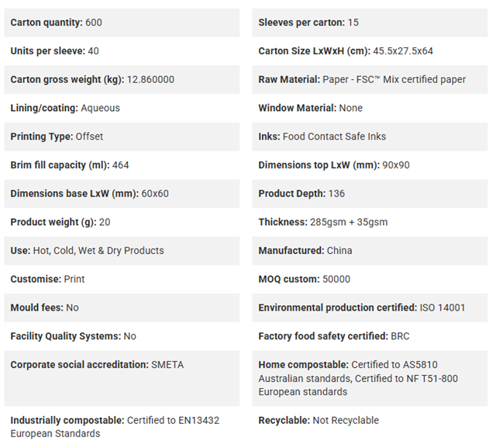Select Product Depth 136 entry

tap(370, 193)
